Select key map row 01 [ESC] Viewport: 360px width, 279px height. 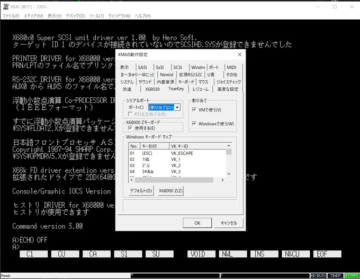(x=177, y=153)
